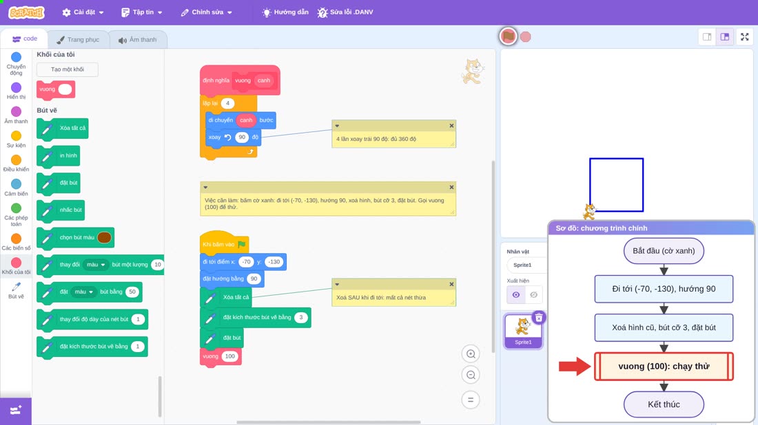Open màu dropdown in đặt bút bằng block
This screenshot has height=425, width=758.
coord(83,292)
